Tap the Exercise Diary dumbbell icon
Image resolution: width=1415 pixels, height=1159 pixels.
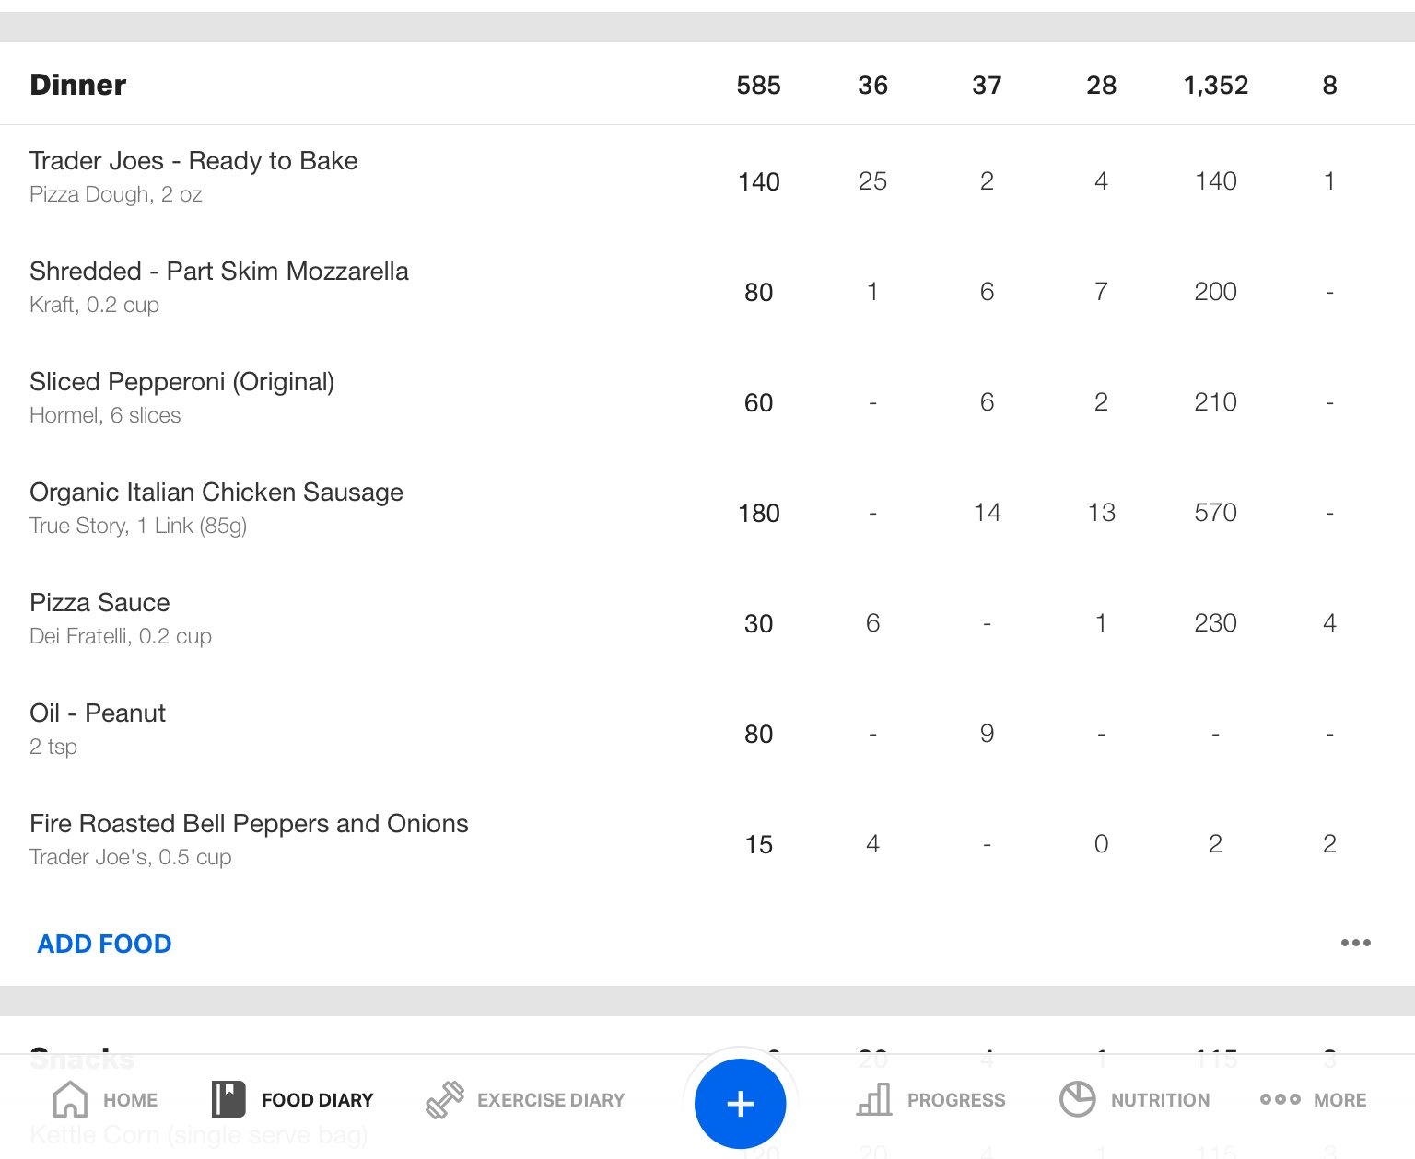coord(445,1099)
